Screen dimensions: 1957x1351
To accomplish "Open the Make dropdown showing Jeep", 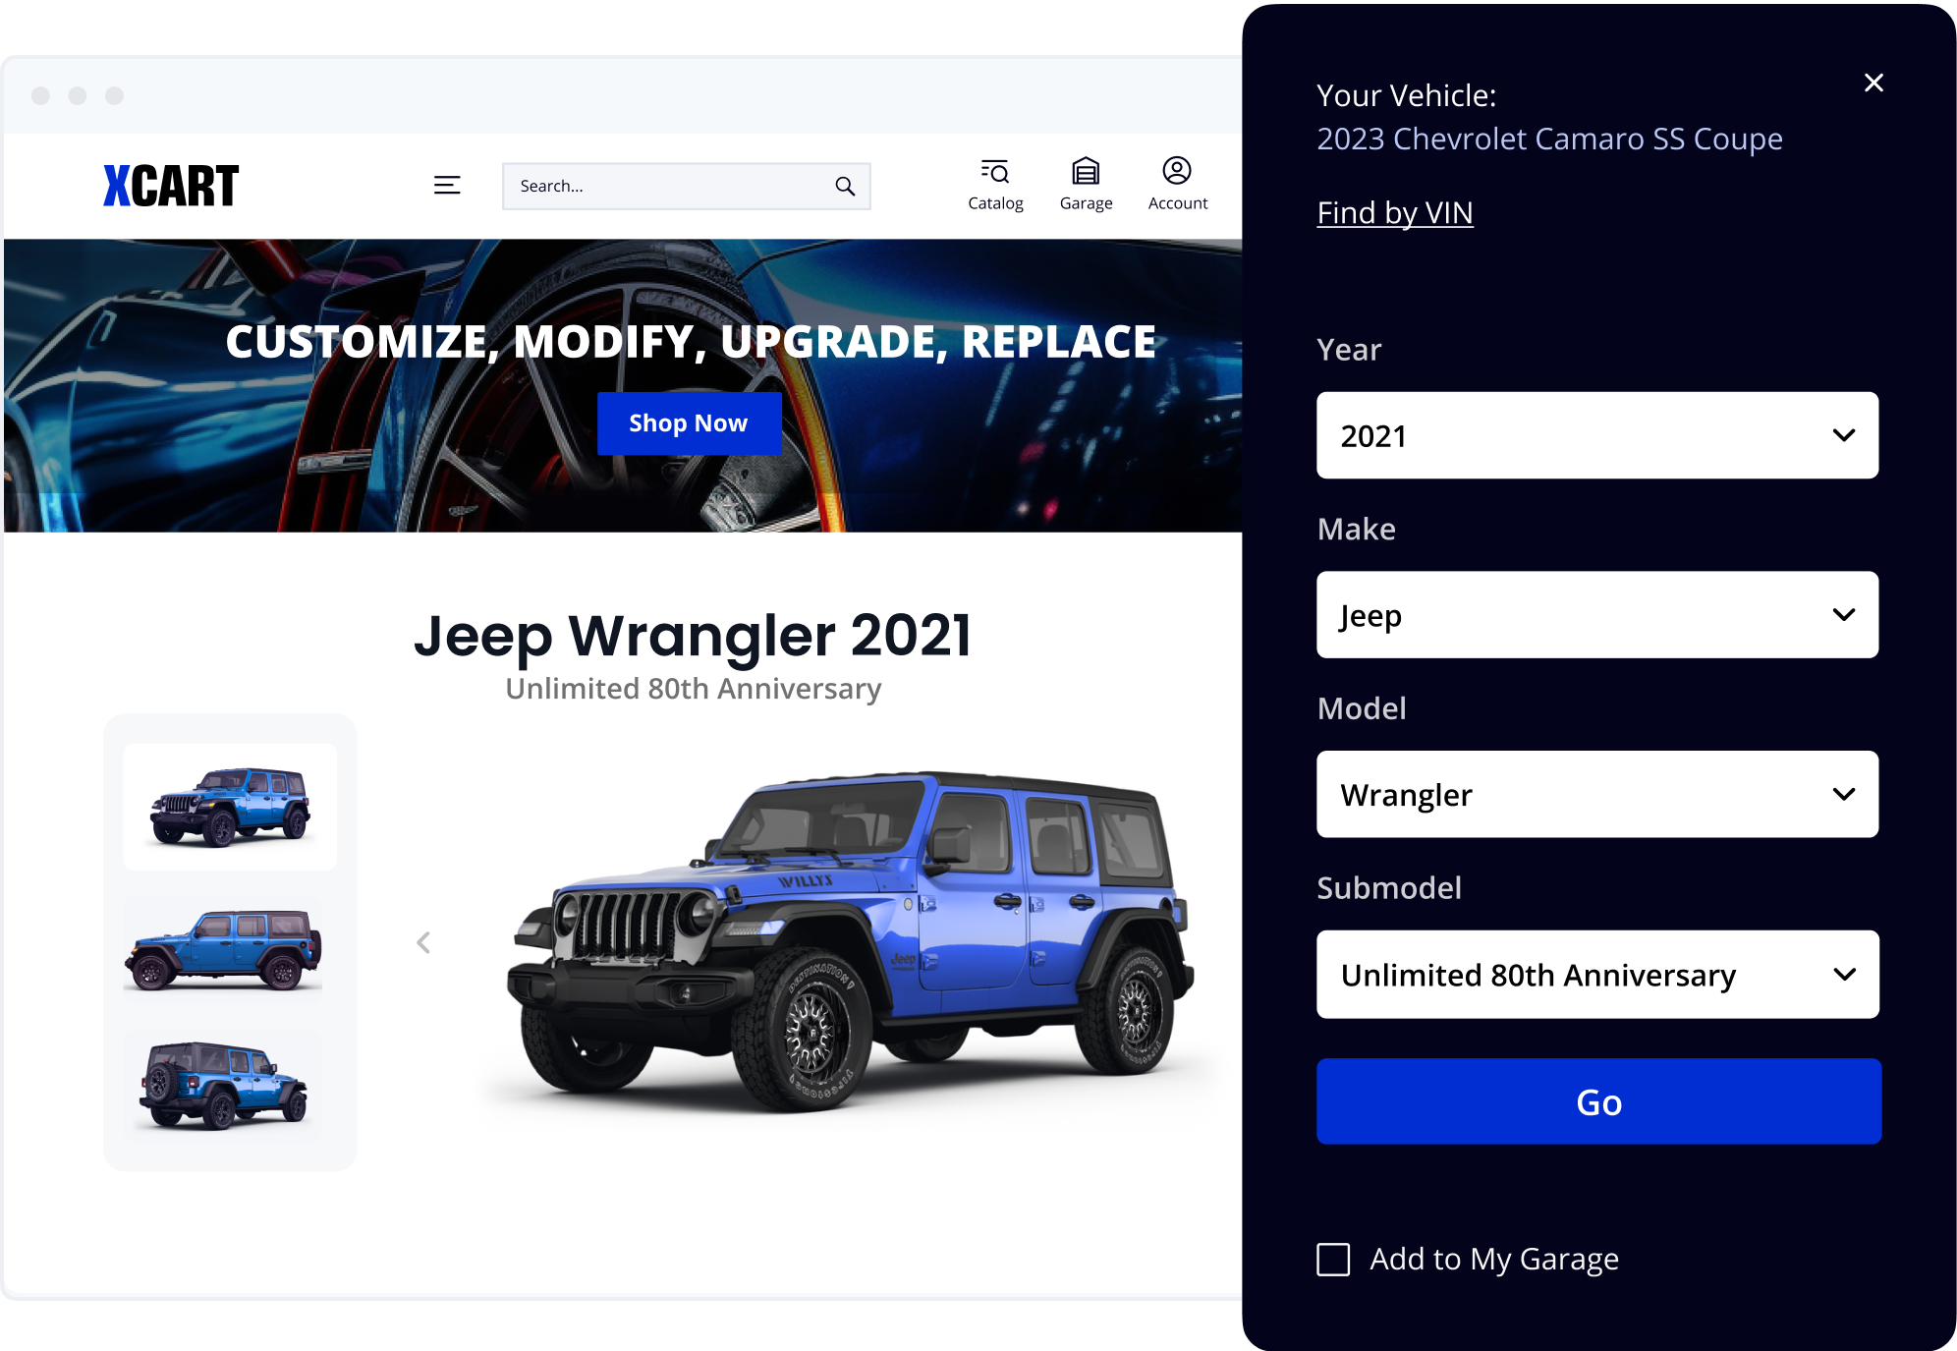I will pos(1597,615).
